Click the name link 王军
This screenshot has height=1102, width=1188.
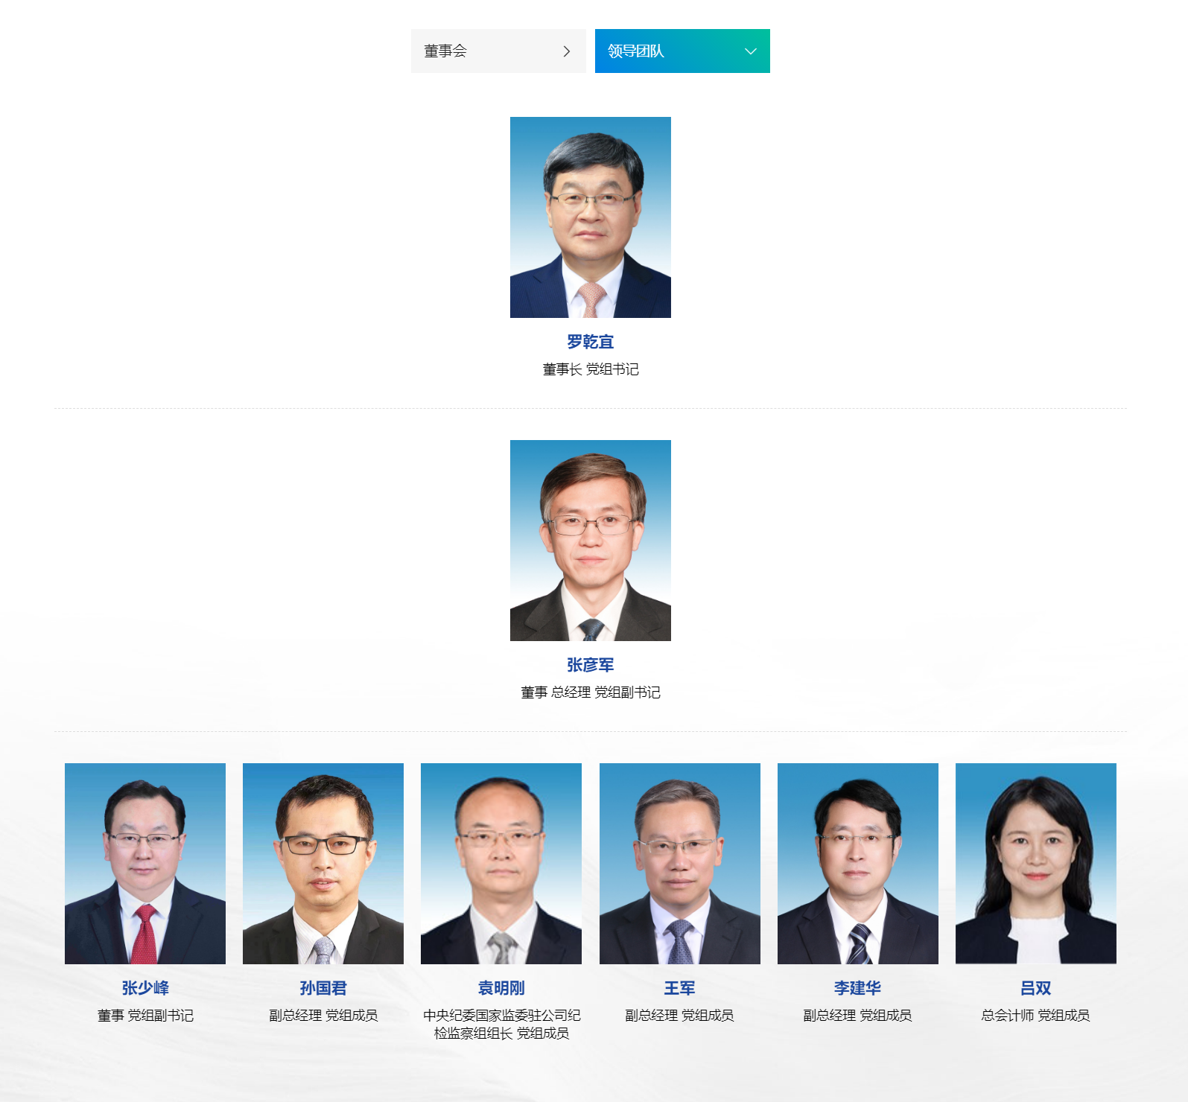(x=680, y=988)
